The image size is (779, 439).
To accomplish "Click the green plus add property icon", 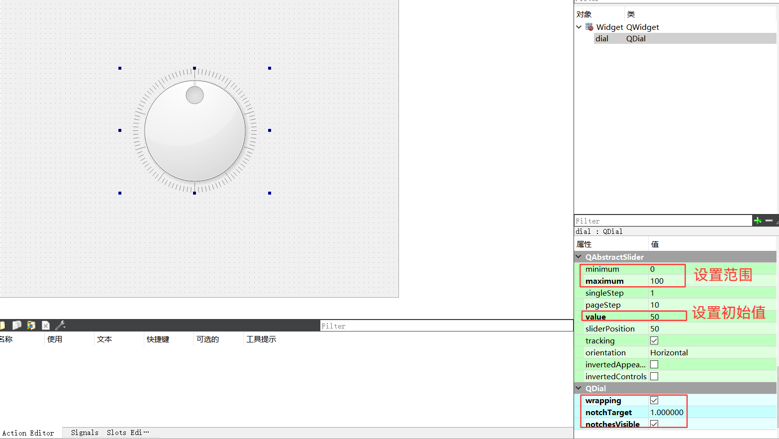I will coord(758,220).
